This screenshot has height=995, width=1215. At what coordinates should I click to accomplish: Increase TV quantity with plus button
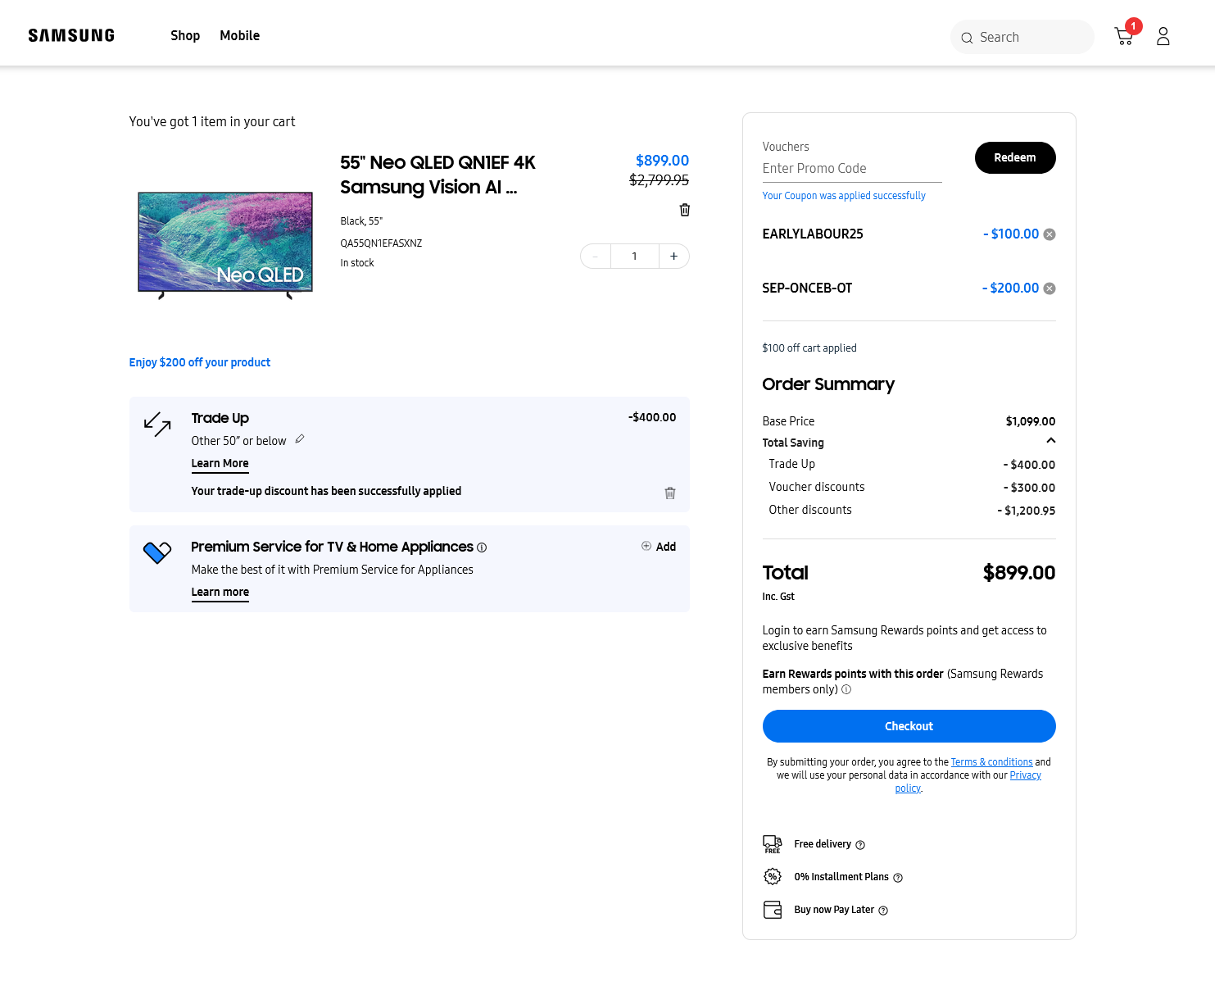point(673,257)
